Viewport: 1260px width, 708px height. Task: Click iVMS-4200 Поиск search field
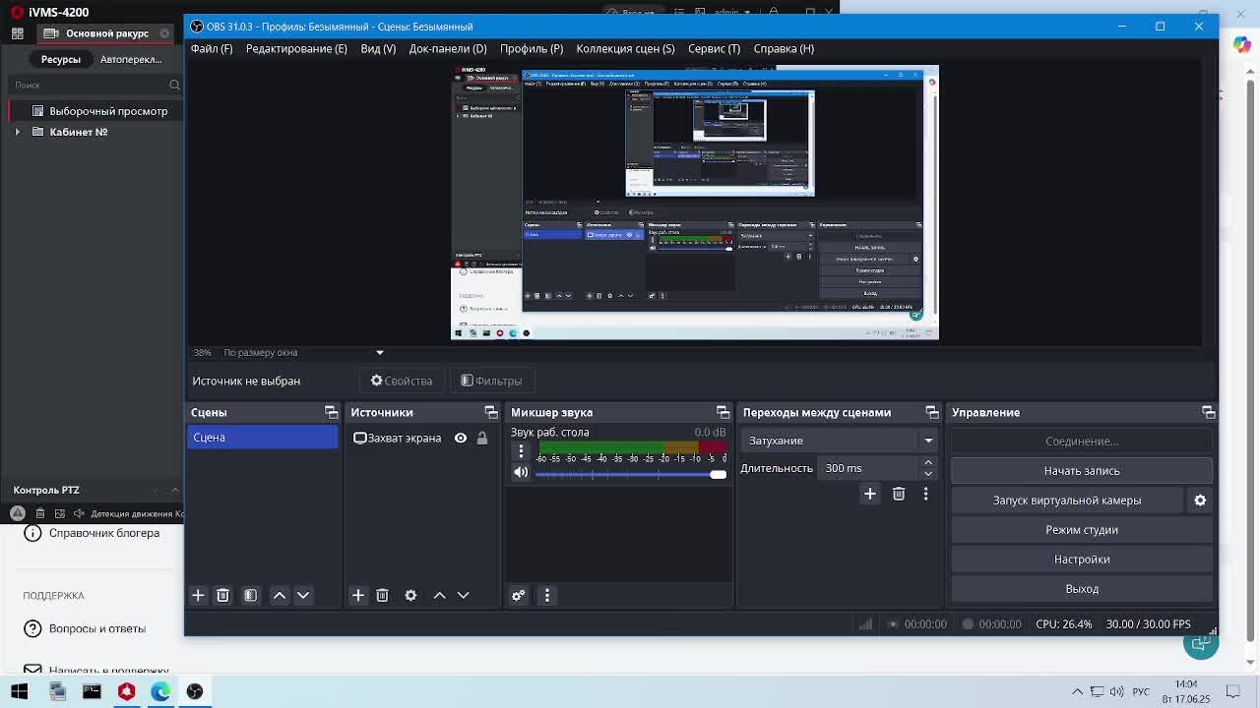tap(89, 85)
